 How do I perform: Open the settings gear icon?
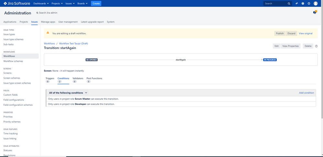(309, 4)
